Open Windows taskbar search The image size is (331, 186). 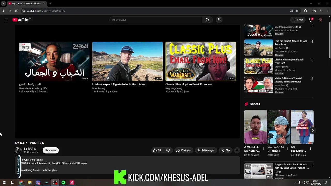[12, 183]
